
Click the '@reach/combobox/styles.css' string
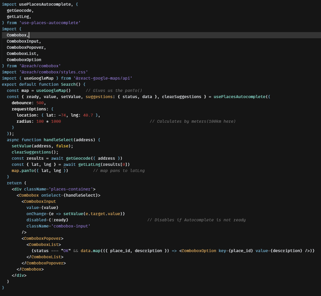[x=54, y=72]
